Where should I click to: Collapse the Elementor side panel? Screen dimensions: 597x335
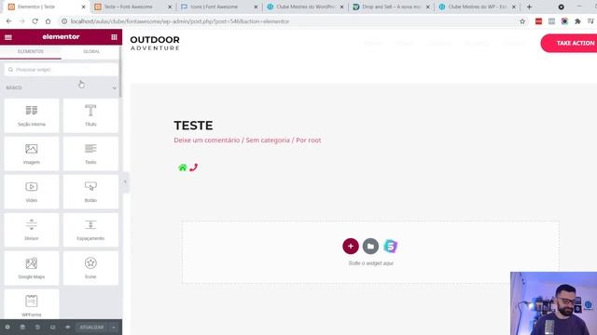tap(125, 181)
